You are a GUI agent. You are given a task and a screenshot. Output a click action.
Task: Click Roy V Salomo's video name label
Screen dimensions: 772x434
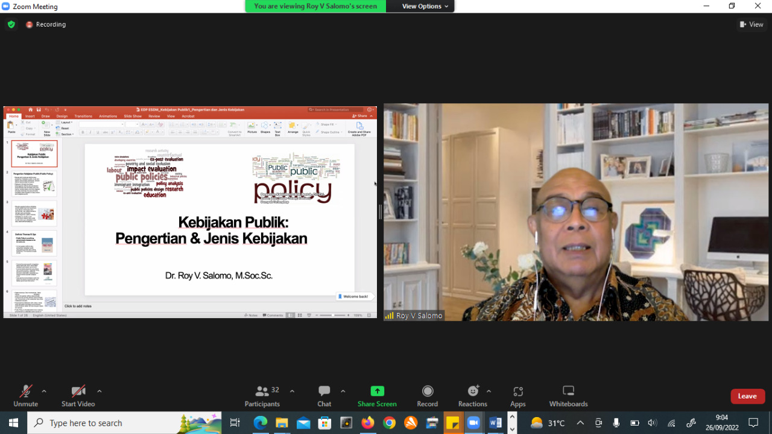point(414,315)
